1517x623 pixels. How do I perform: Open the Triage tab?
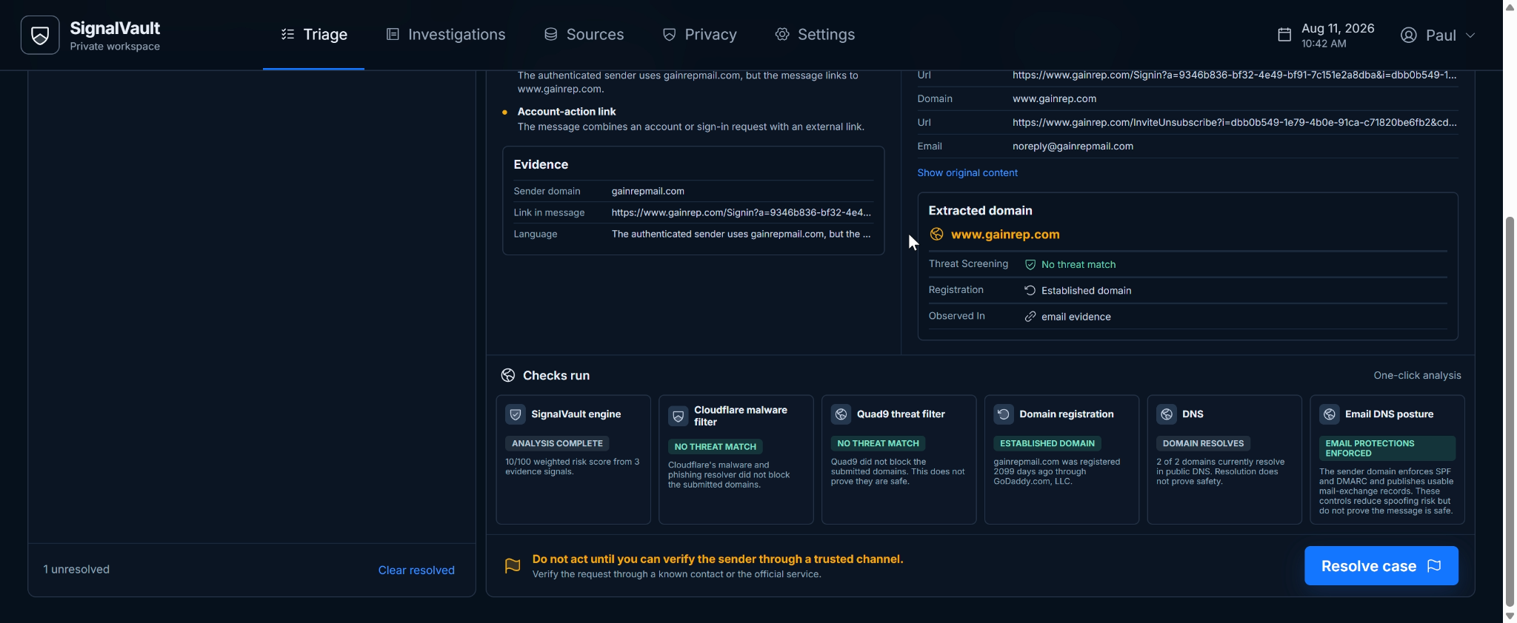313,35
